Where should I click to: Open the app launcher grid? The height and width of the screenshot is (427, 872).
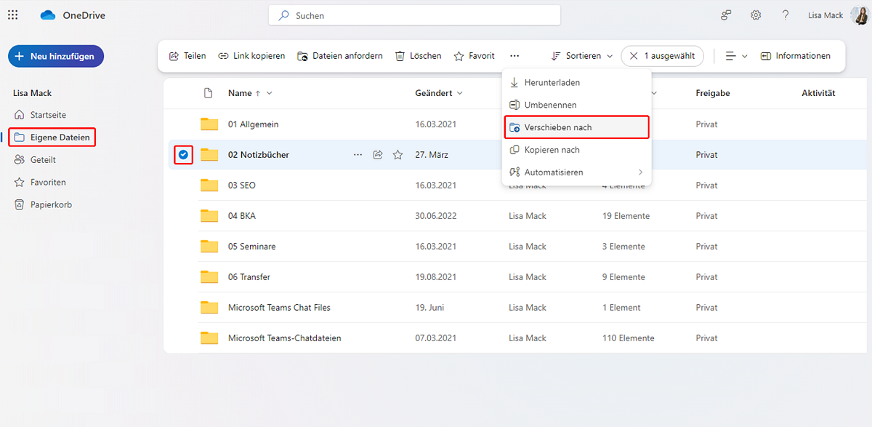pyautogui.click(x=12, y=15)
